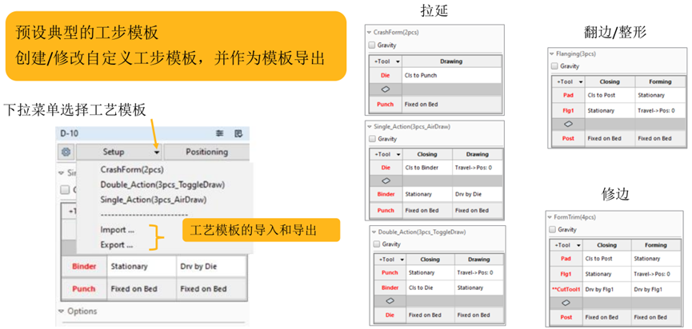Click the Setup button label
This screenshot has width=692, height=329.
click(x=114, y=152)
